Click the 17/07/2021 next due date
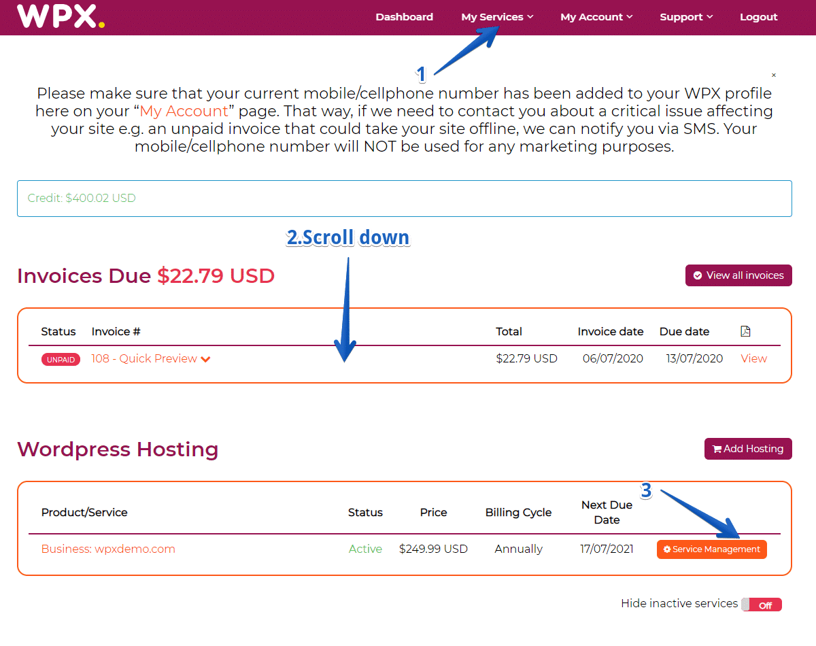816x646 pixels. click(607, 549)
